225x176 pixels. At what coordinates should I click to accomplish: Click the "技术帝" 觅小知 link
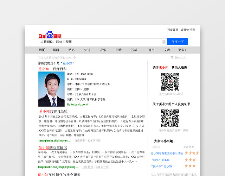click(x=162, y=166)
